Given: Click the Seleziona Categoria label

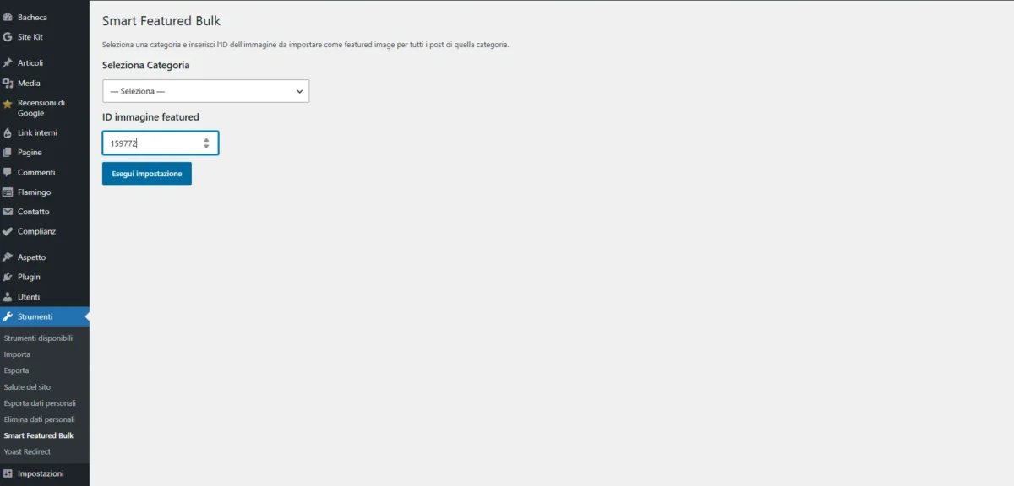Looking at the screenshot, I should coord(146,65).
